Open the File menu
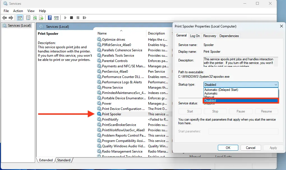The image size is (286, 170). pyautogui.click(x=6, y=11)
